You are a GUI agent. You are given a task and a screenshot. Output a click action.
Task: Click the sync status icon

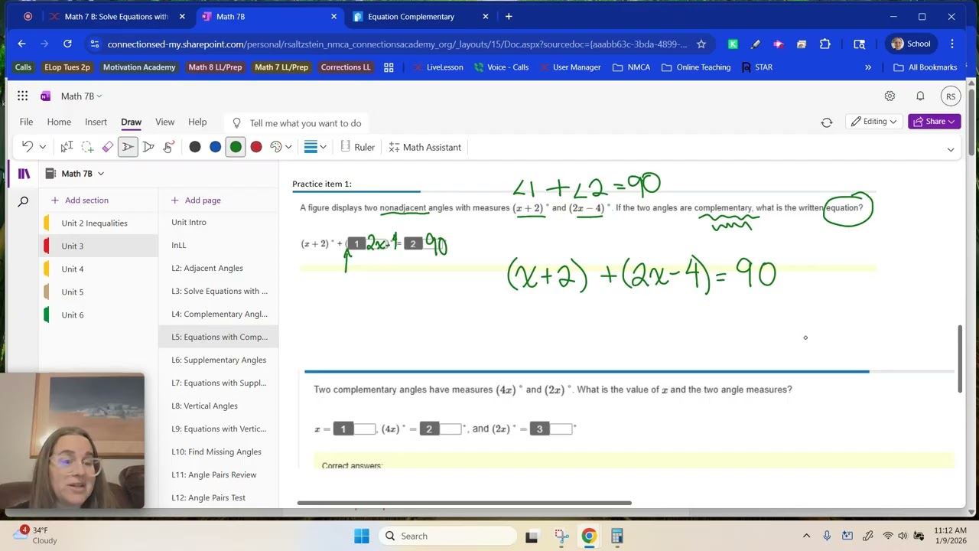pyautogui.click(x=827, y=122)
